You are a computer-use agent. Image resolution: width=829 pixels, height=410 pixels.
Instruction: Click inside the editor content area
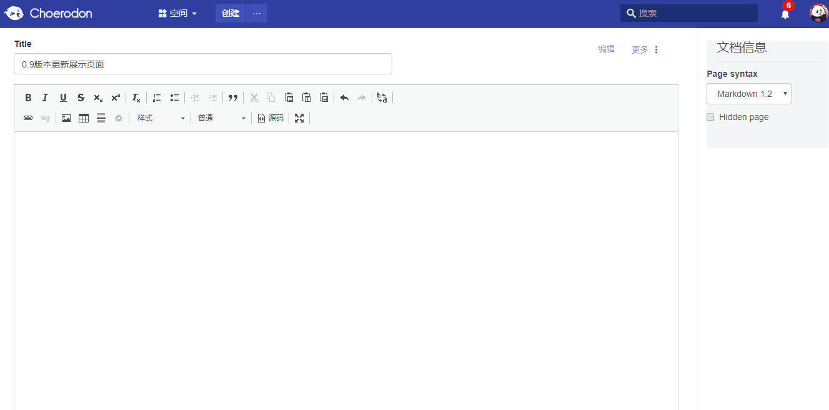[x=346, y=271]
